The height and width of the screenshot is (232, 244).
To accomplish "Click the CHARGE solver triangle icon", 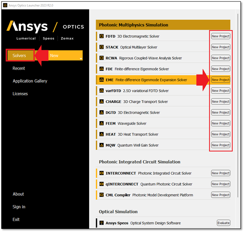I will tap(102, 102).
